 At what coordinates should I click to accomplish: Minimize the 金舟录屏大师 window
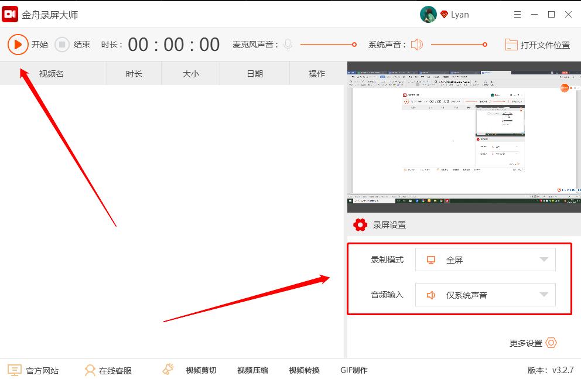pyautogui.click(x=534, y=15)
